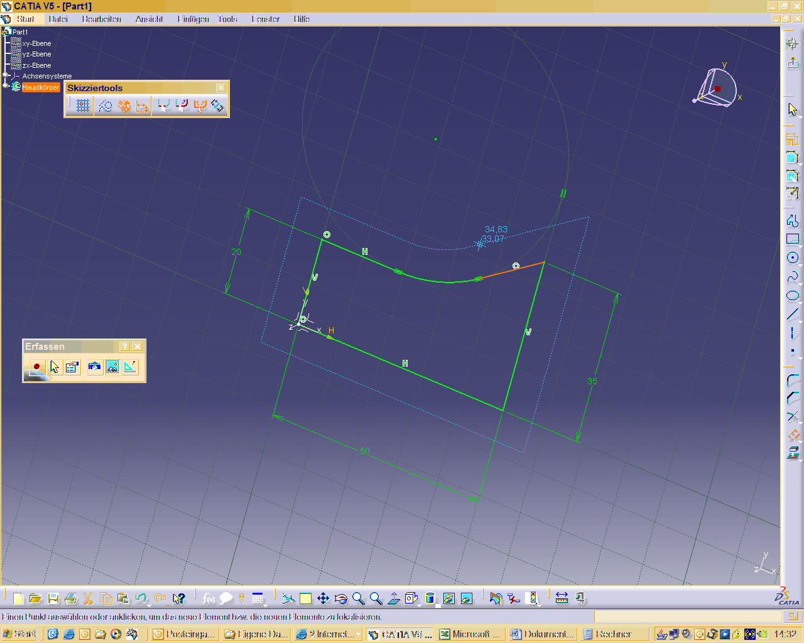
Task: Select the Line sketch tool
Action: [793, 314]
